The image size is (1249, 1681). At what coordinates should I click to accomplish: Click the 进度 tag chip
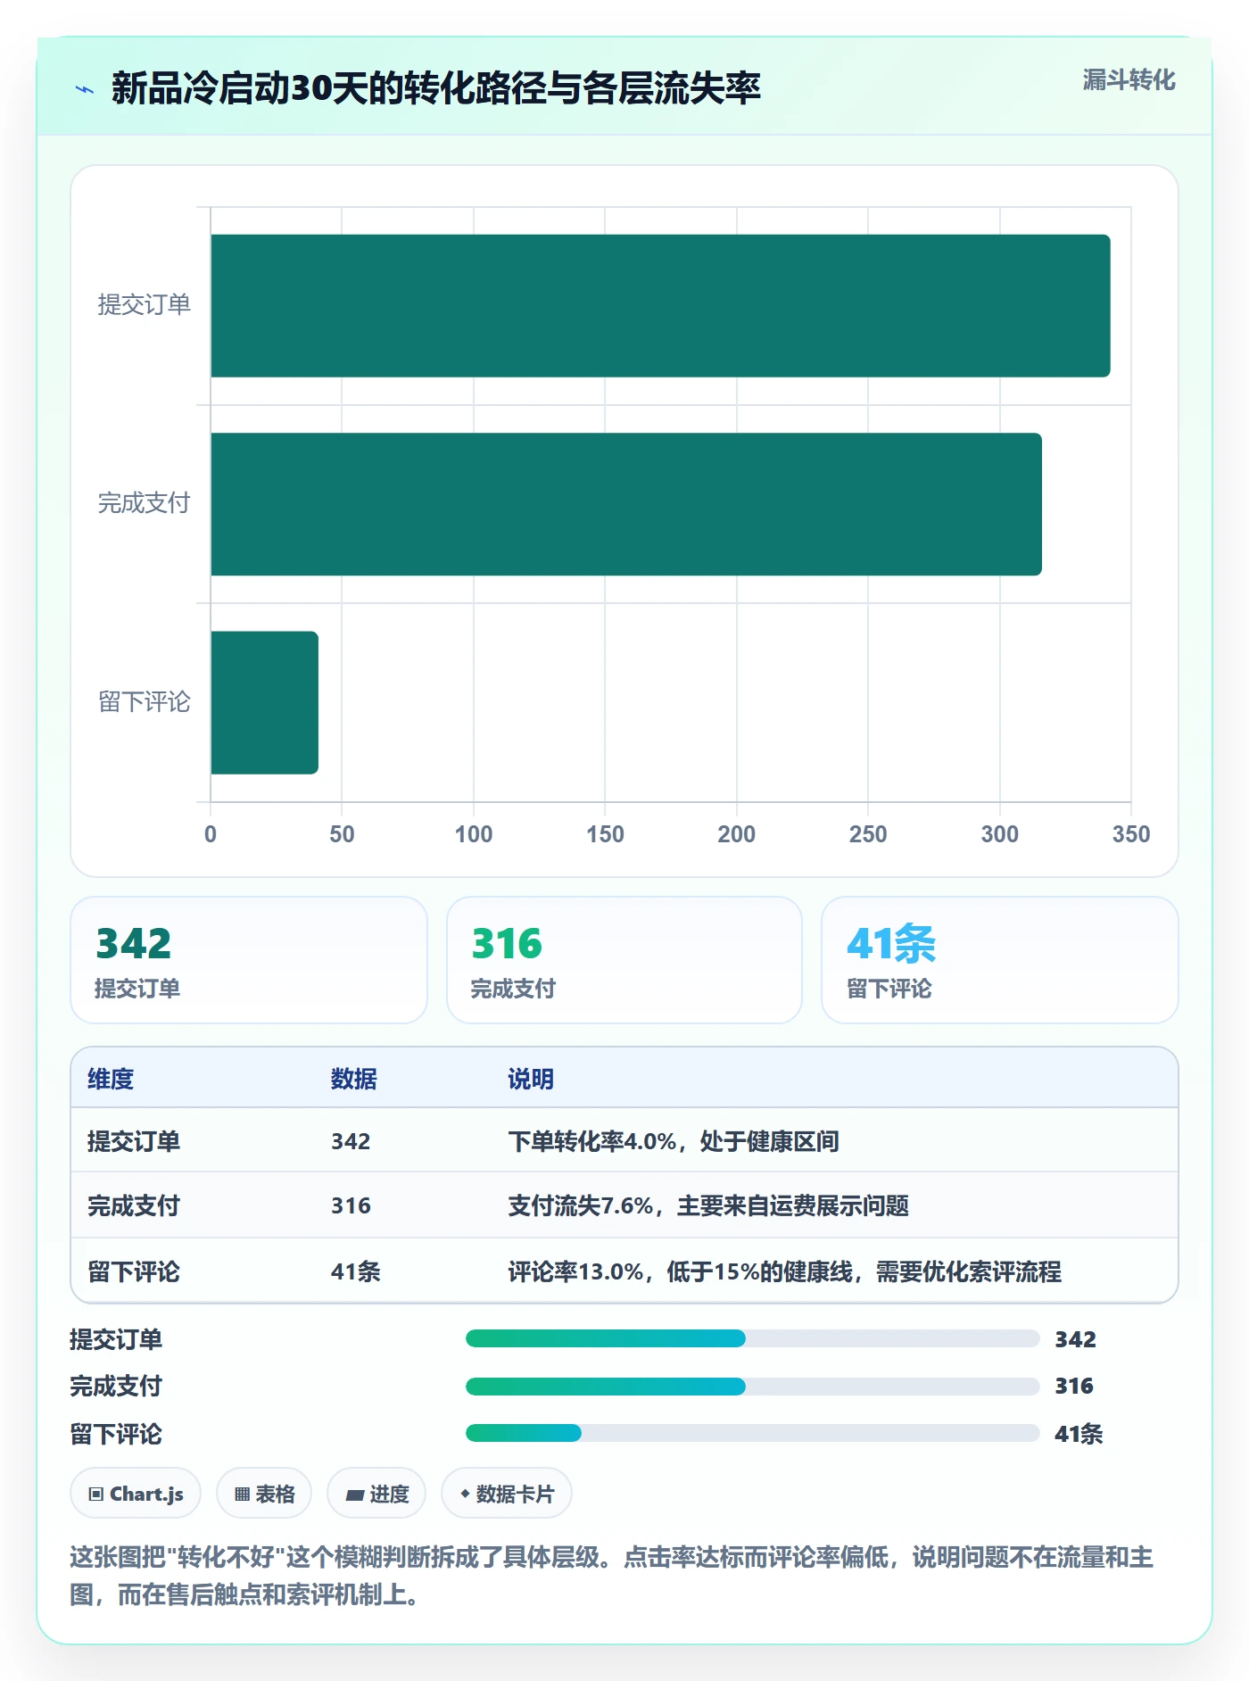click(376, 1493)
